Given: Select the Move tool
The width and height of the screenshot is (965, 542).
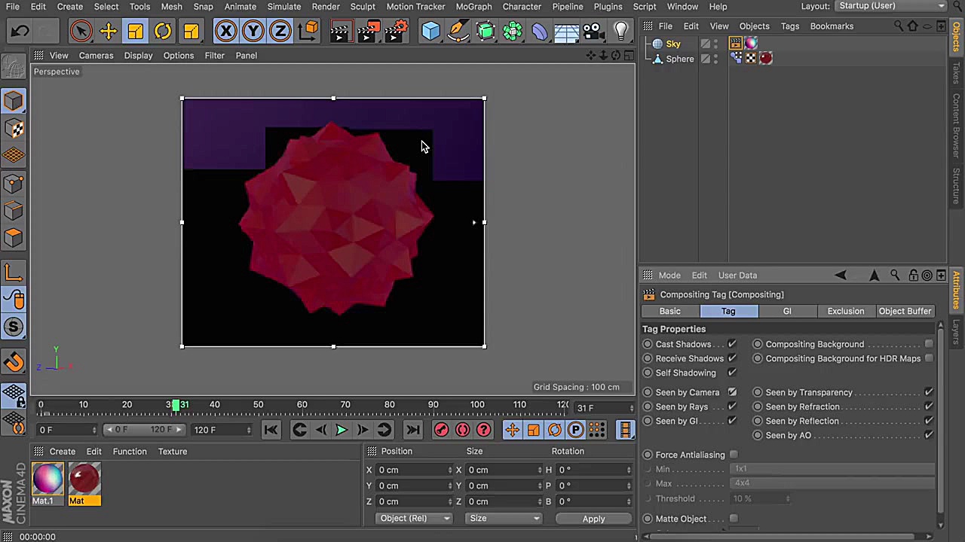Looking at the screenshot, I should click(109, 30).
